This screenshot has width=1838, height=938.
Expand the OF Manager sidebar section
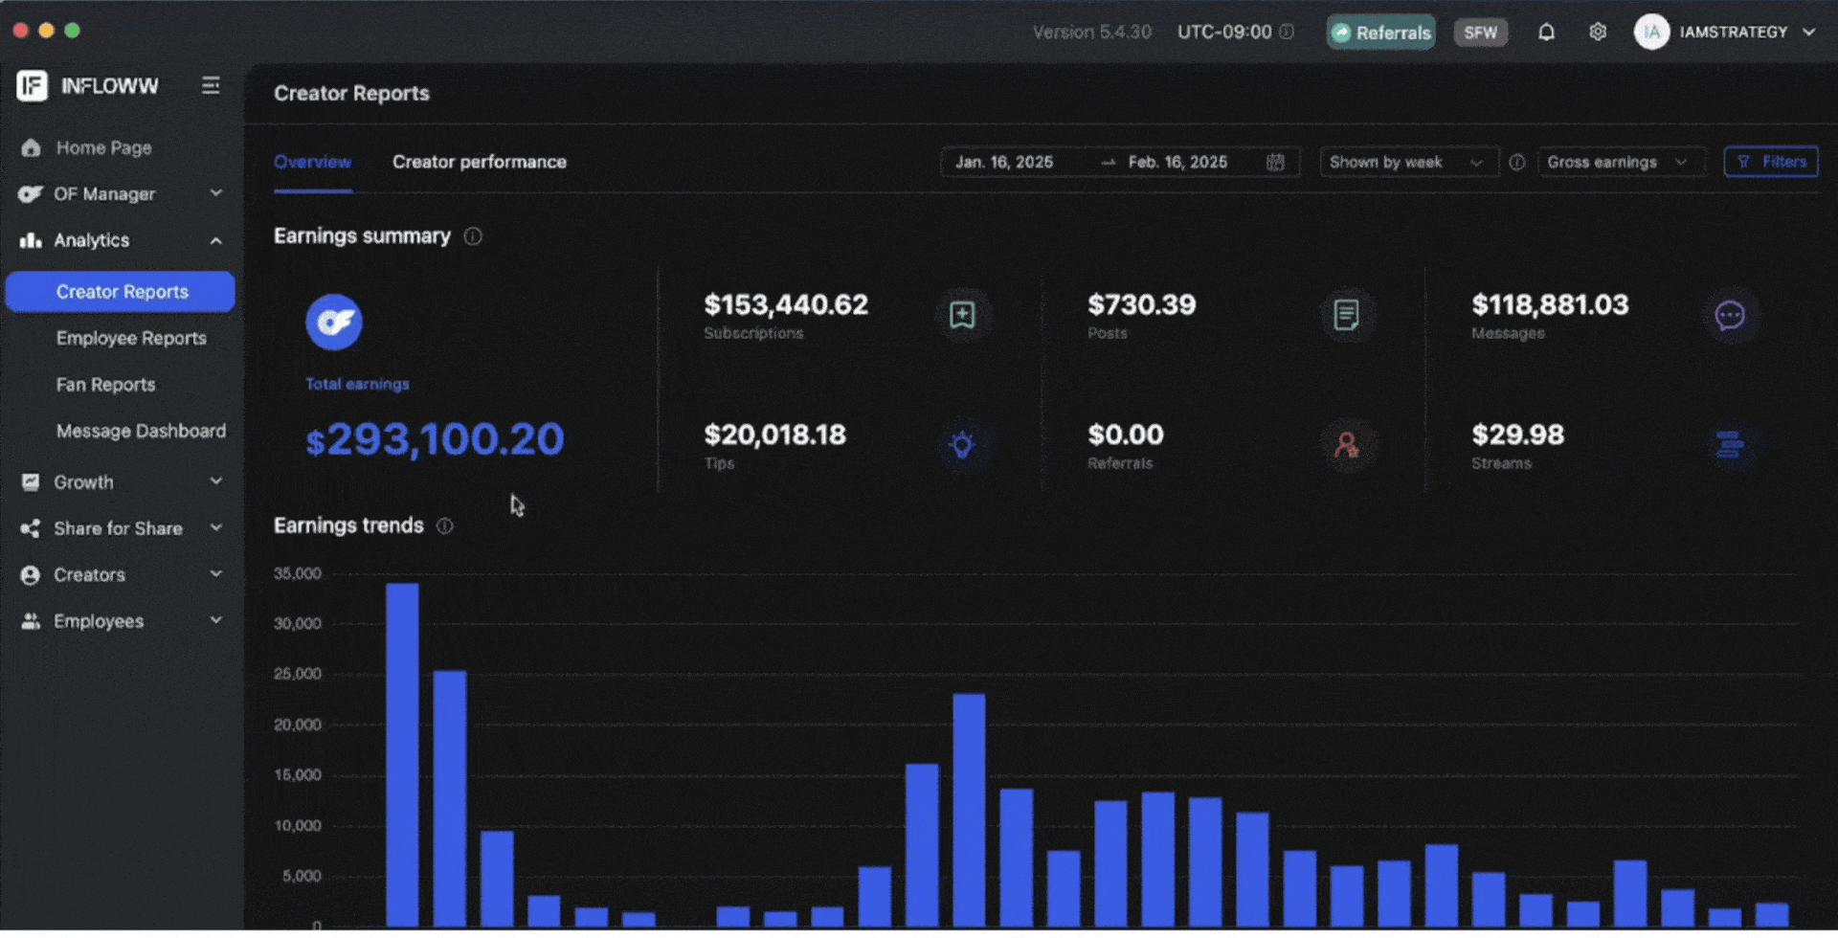[120, 194]
